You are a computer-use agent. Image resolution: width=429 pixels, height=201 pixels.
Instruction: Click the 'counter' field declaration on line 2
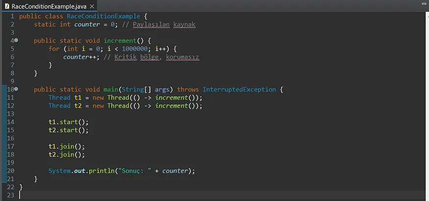(87, 24)
